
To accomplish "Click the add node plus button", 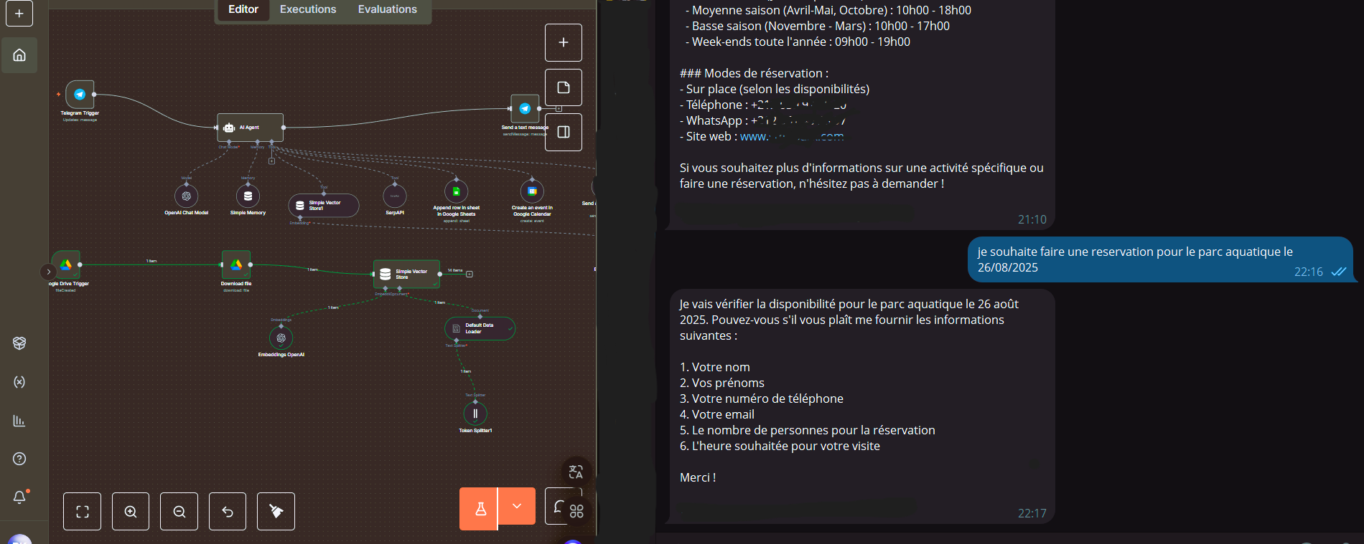I will [x=564, y=43].
